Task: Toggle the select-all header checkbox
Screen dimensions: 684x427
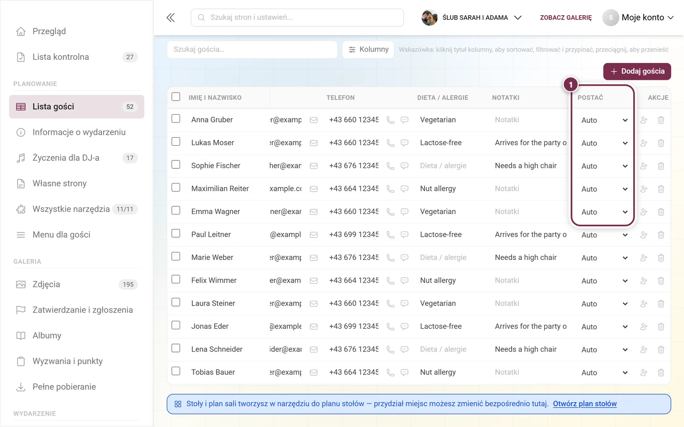Action: click(x=176, y=97)
